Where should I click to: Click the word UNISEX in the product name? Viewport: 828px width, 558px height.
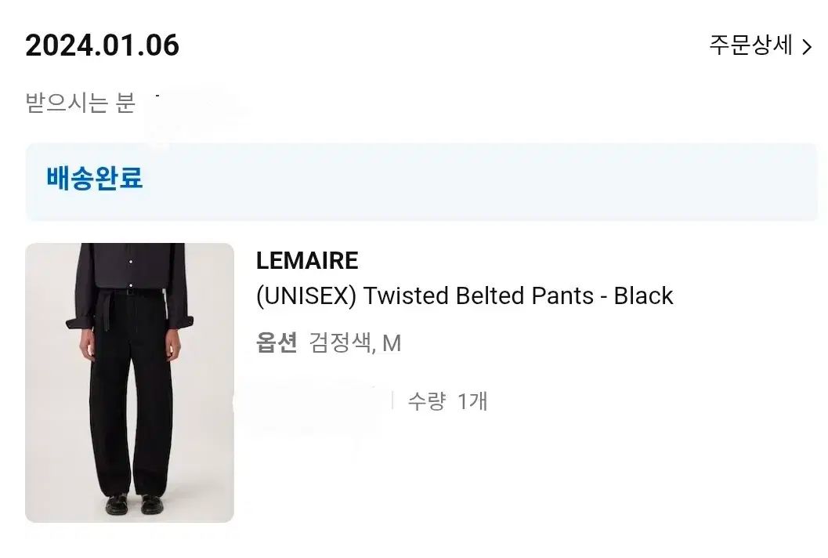pos(306,296)
